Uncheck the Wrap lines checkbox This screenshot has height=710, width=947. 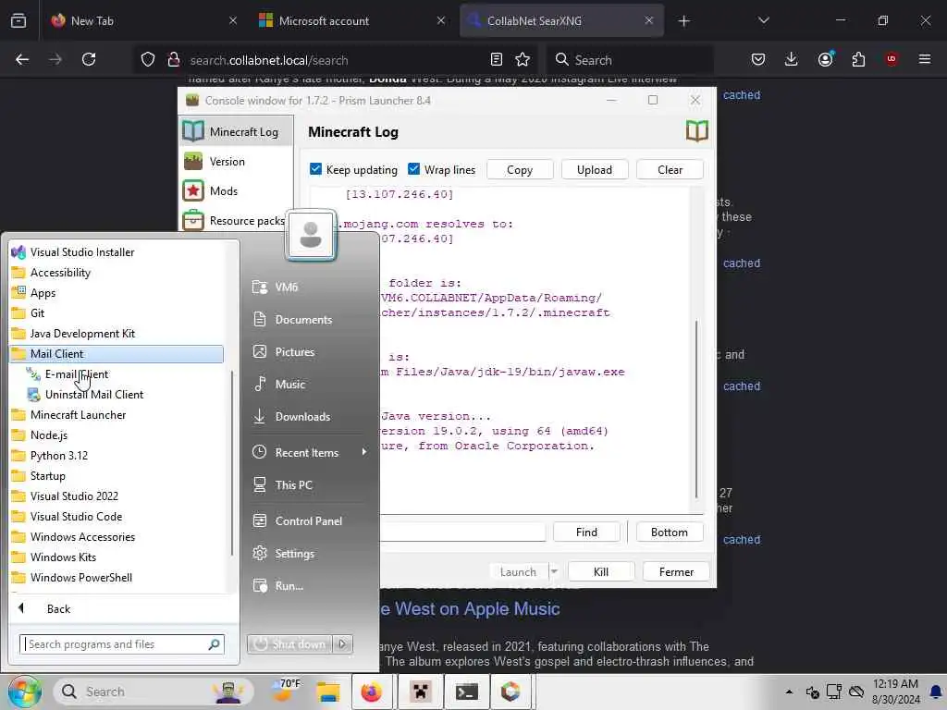(x=413, y=169)
